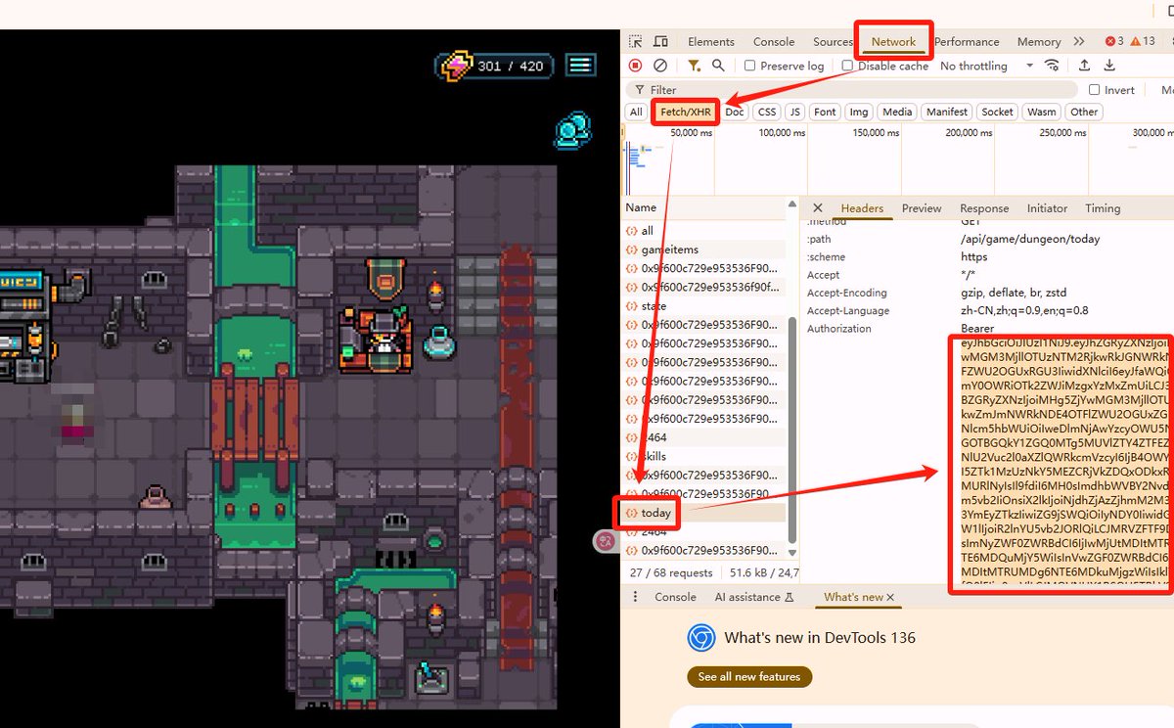Screen dimensions: 1174x728
Task: Select the Headers tab of request
Action: tap(862, 208)
